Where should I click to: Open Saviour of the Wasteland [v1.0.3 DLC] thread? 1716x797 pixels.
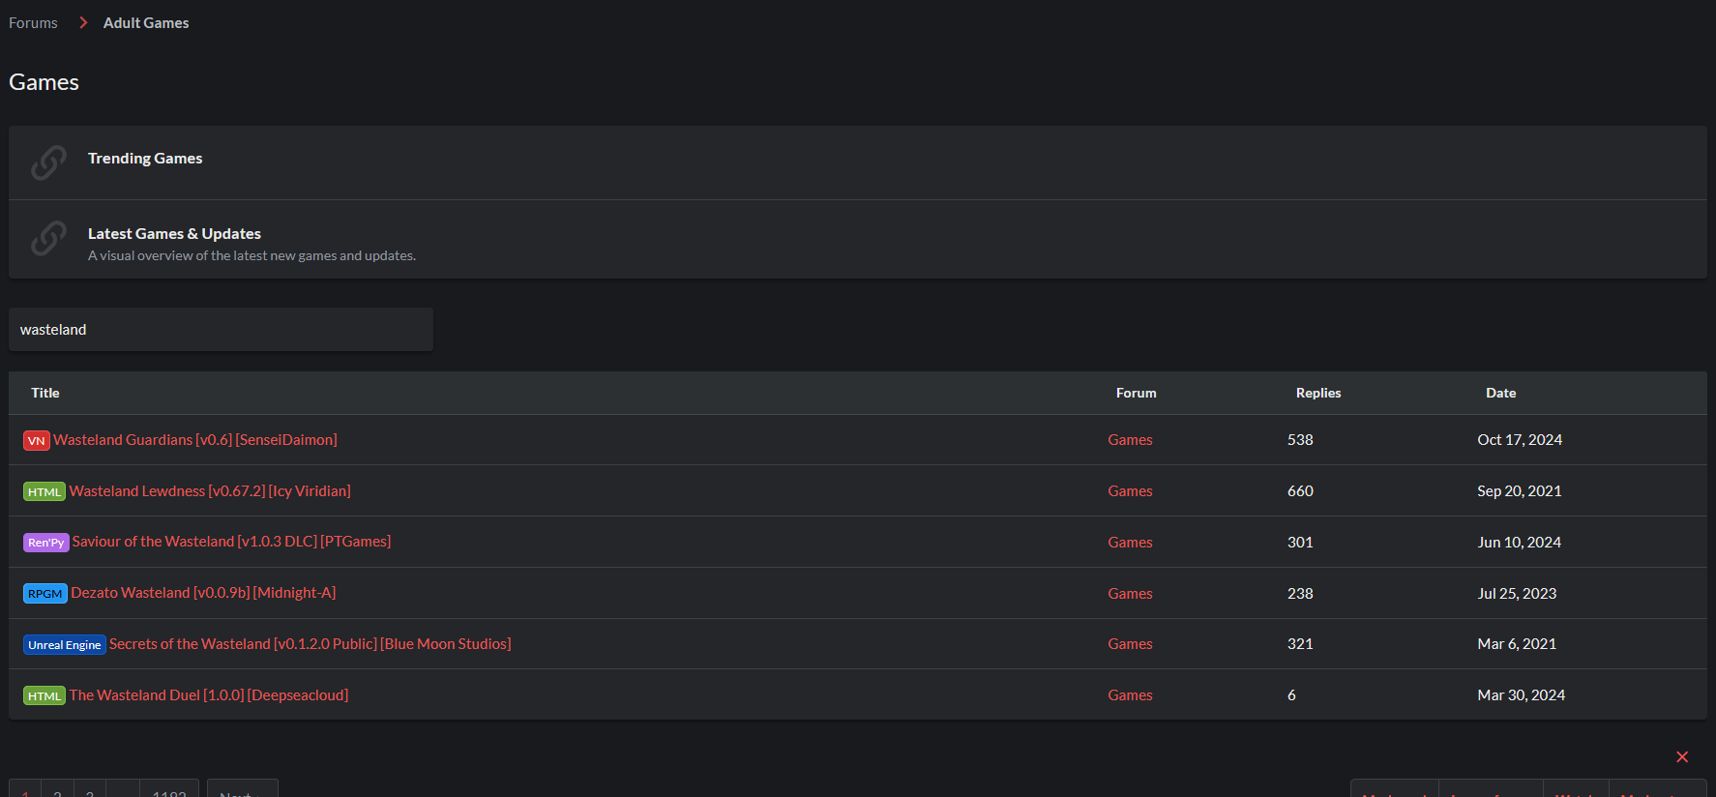coord(231,541)
